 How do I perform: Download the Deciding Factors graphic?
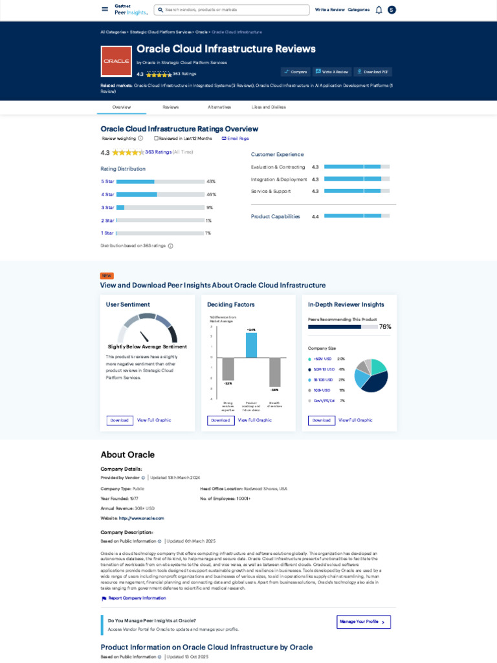pyautogui.click(x=221, y=420)
